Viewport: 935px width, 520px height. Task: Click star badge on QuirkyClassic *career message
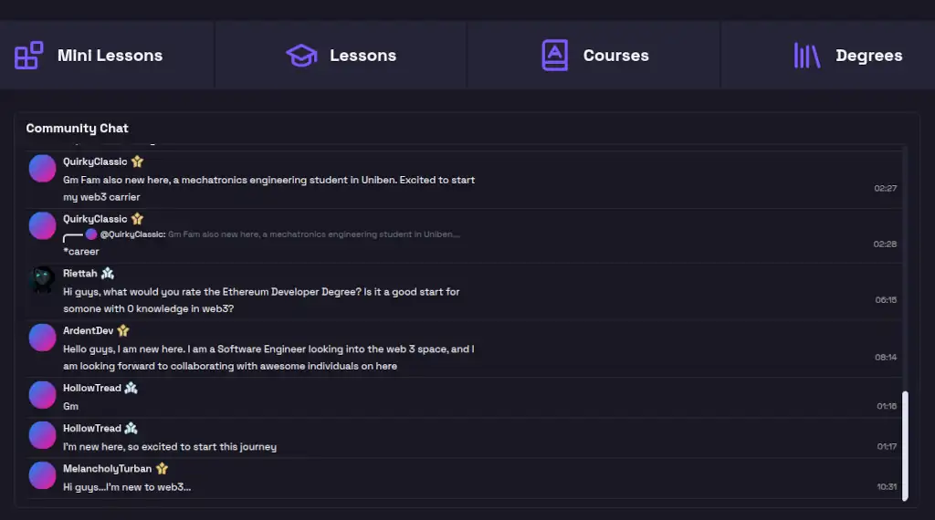[x=137, y=219]
